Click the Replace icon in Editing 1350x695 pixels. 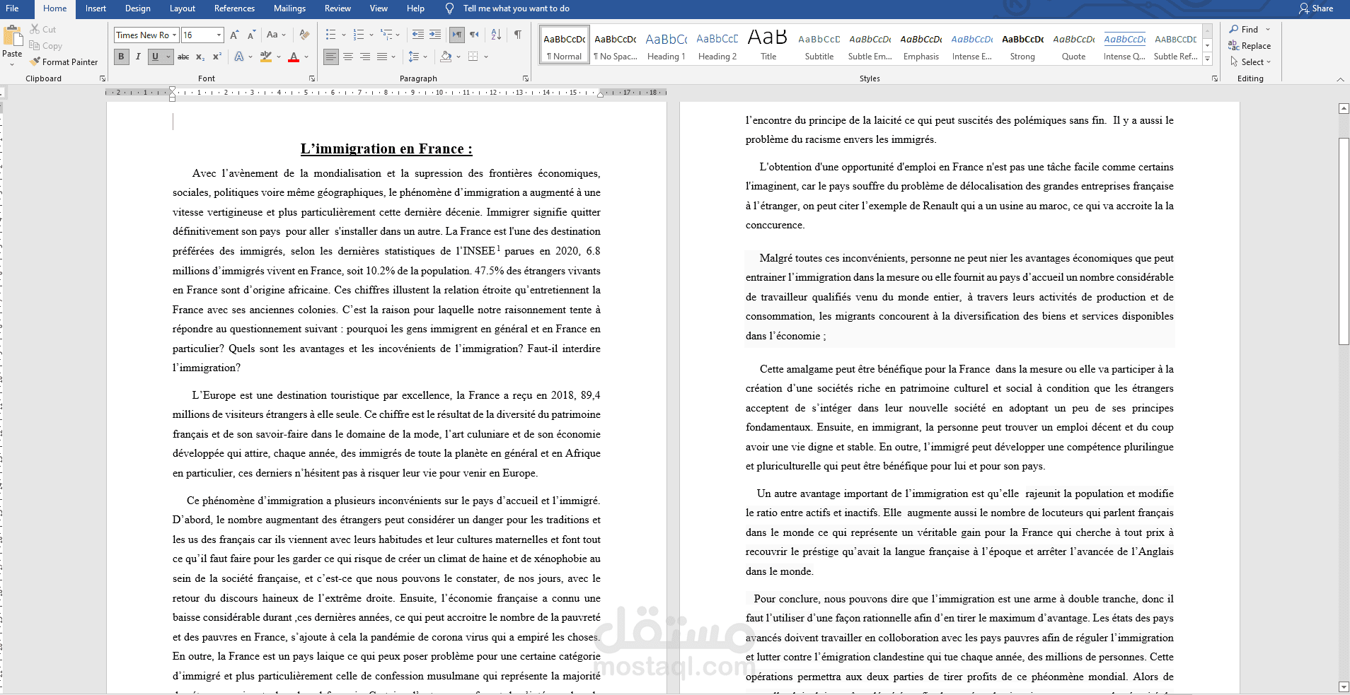[x=1234, y=46]
